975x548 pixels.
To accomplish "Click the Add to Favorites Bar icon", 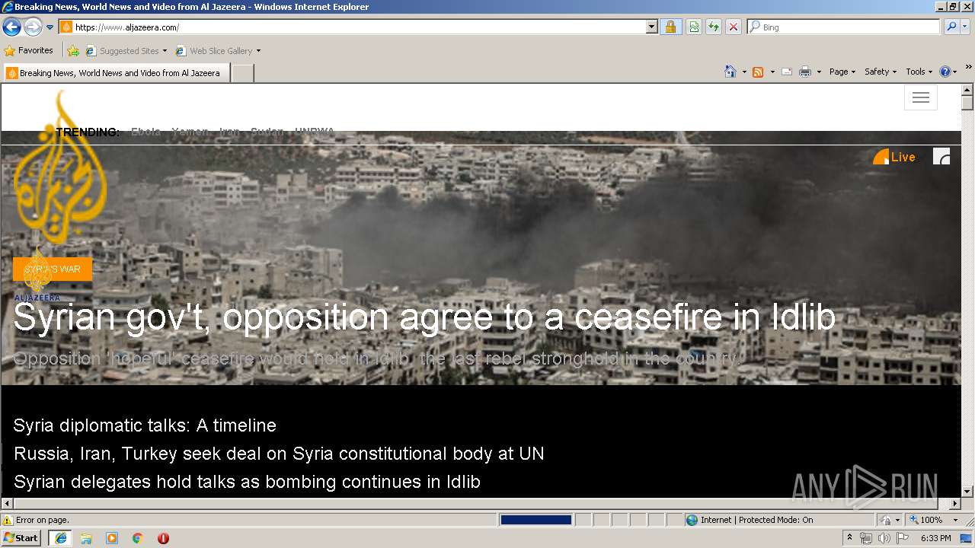I will click(x=72, y=51).
